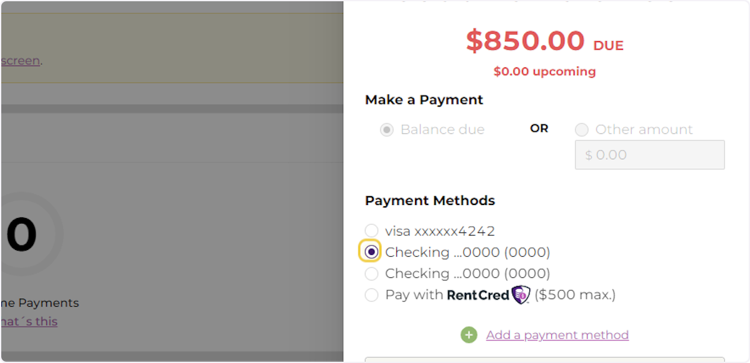Click the gray button edge at the bottom
Screen dimensions: 750x363
click(x=544, y=361)
